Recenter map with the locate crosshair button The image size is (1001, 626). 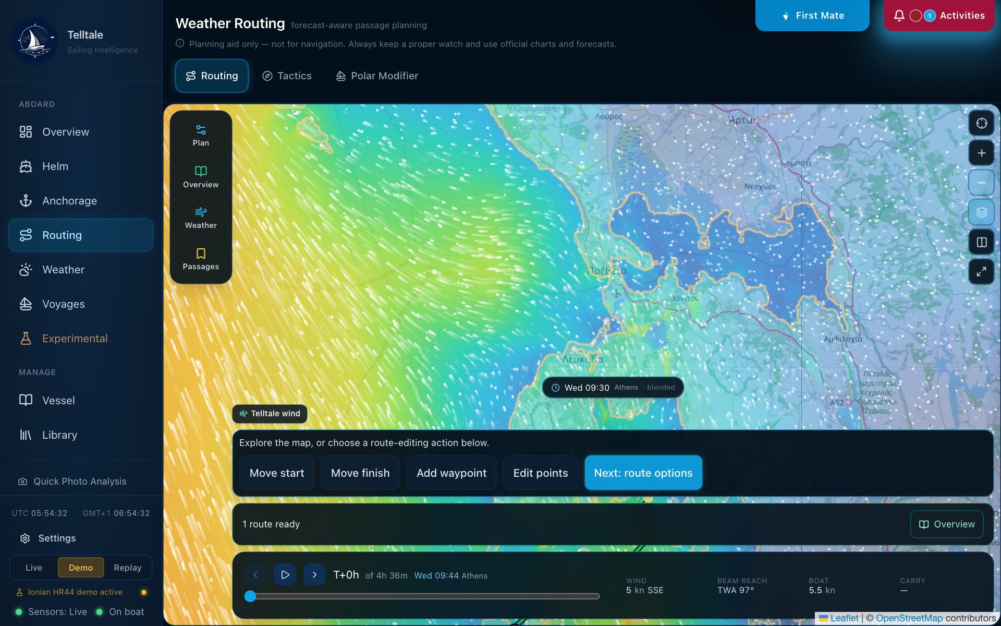981,123
